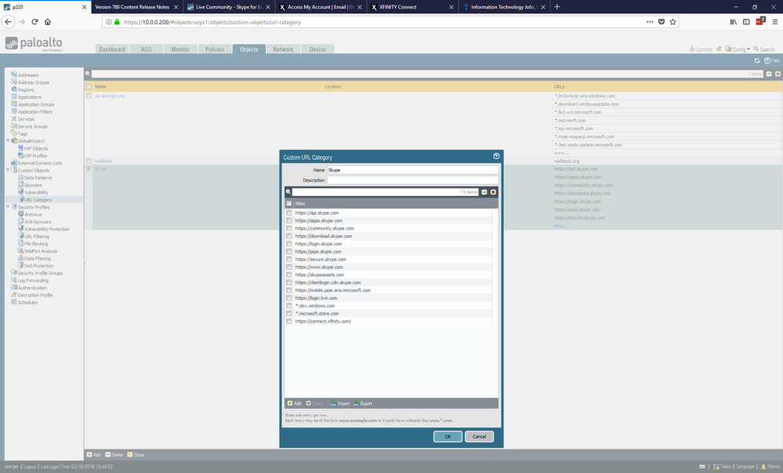The width and height of the screenshot is (783, 473).
Task: Confirm dialog with OK button
Action: click(448, 436)
